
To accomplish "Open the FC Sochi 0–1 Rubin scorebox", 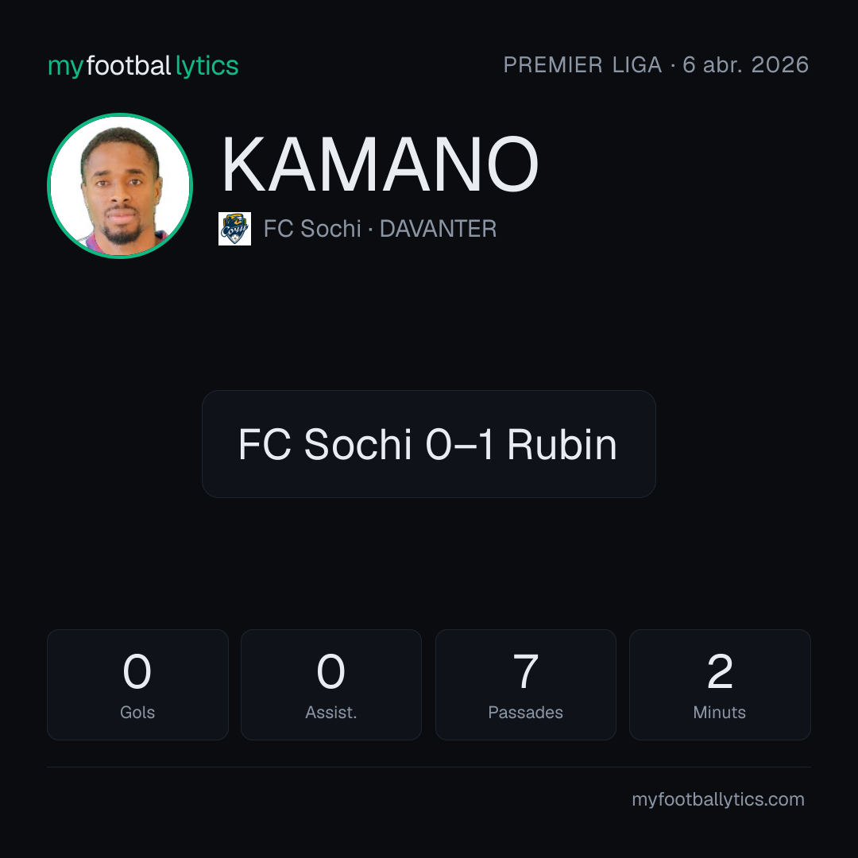I will click(x=428, y=444).
